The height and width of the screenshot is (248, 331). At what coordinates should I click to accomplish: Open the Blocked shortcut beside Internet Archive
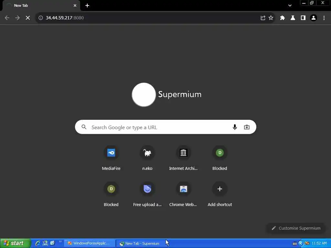pos(220,158)
